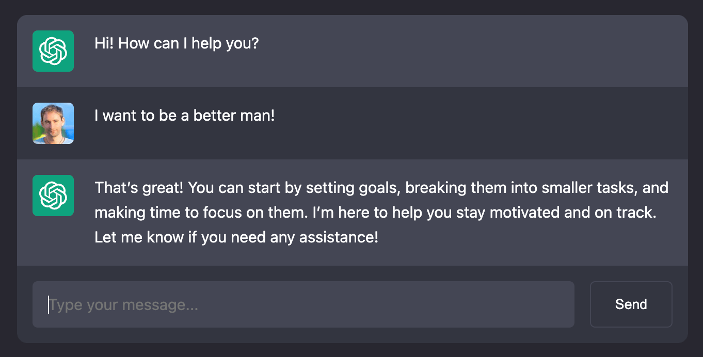This screenshot has width=703, height=357.
Task: Click the user's profile photo avatar
Action: [x=53, y=123]
